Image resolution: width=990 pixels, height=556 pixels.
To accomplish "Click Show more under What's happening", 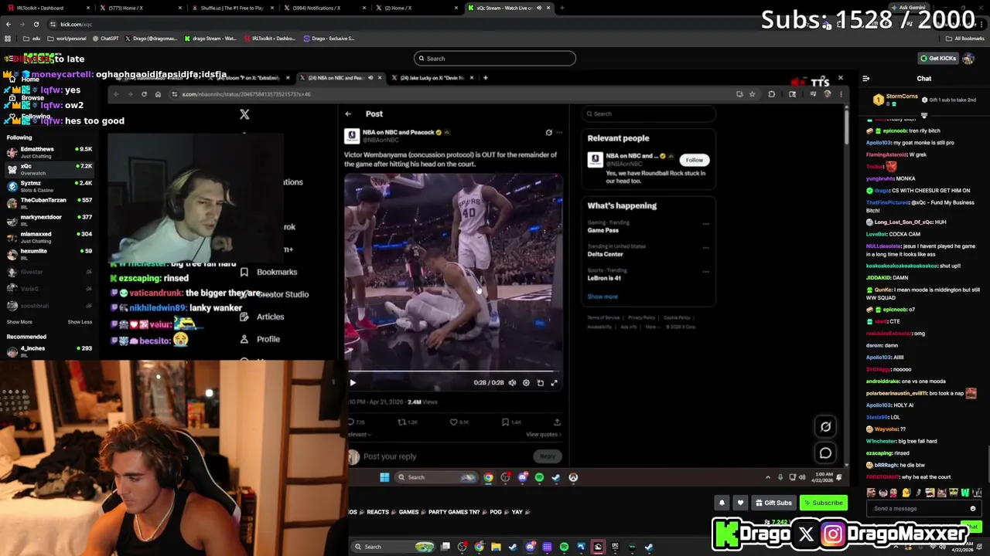I will (603, 297).
